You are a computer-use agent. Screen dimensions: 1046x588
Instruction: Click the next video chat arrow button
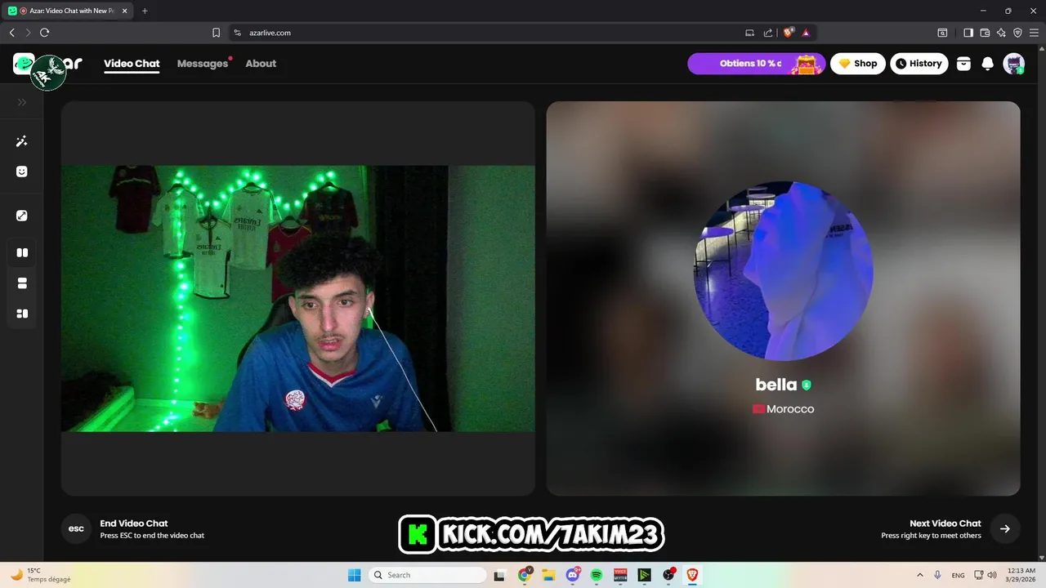tap(1005, 528)
